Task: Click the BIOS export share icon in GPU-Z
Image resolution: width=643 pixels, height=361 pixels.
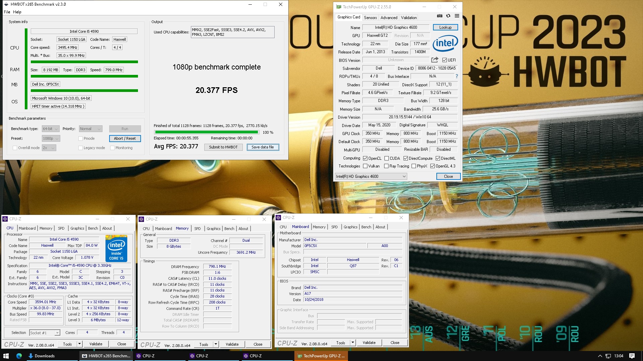Action: click(x=435, y=60)
